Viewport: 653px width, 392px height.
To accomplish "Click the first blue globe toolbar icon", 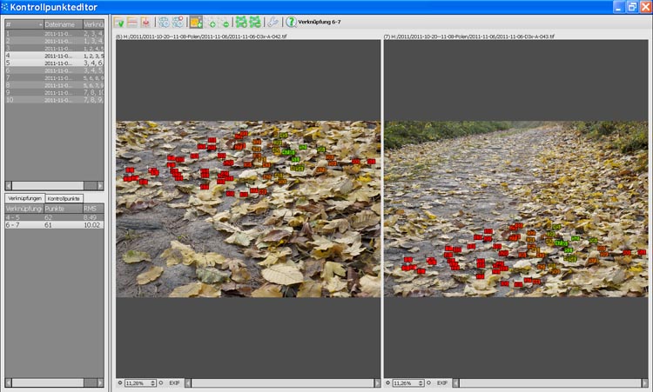I will [163, 22].
